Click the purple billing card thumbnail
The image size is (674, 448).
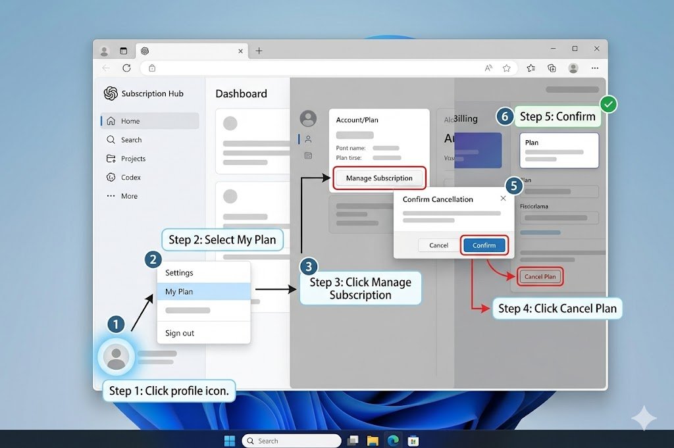(478, 150)
